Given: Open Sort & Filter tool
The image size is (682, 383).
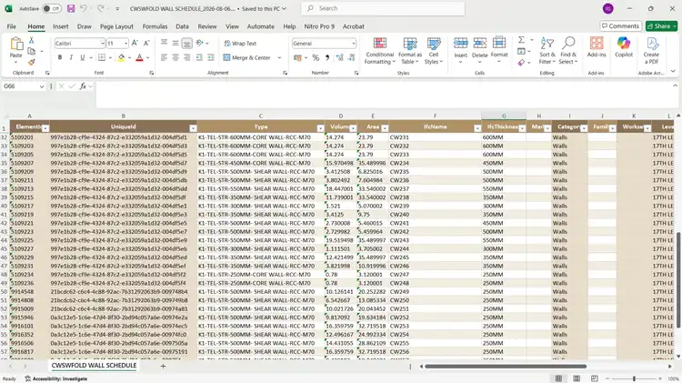Looking at the screenshot, I should point(547,51).
